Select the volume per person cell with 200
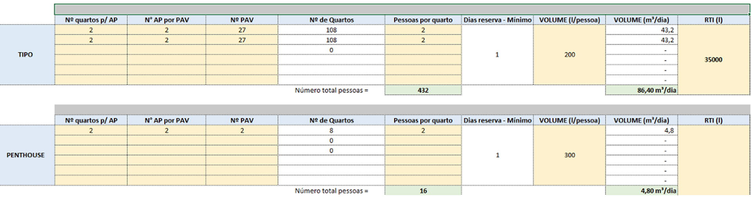Screen dimensions: 751x197 [x=569, y=55]
